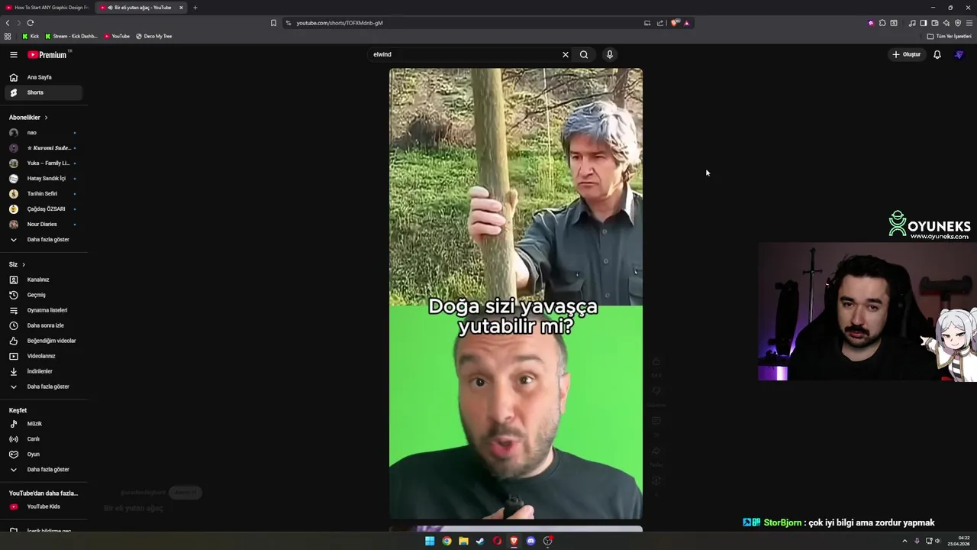Click the youtube.com address bar URL
The image size is (977, 550).
[x=340, y=23]
